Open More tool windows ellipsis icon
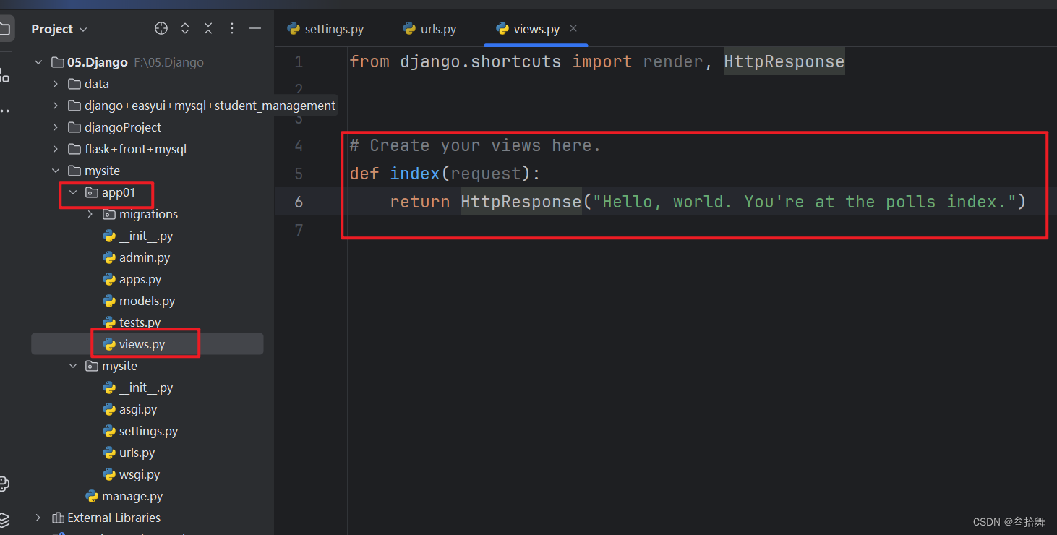Image resolution: width=1057 pixels, height=535 pixels. [x=5, y=111]
